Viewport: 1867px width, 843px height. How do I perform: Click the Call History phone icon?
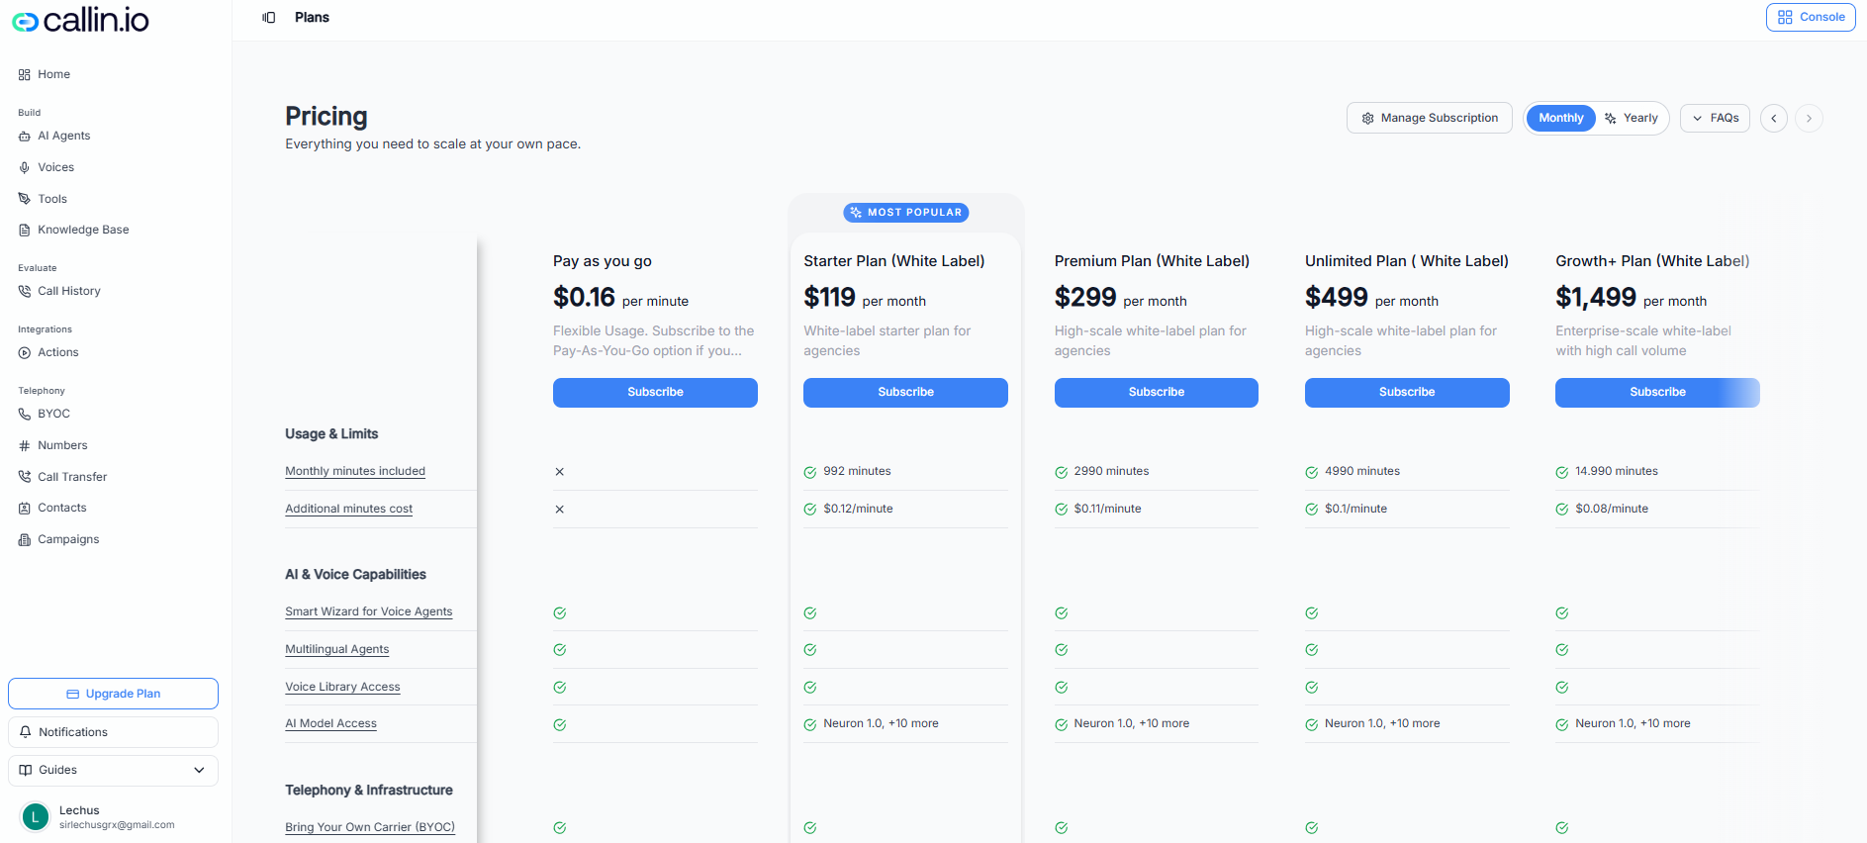25,291
